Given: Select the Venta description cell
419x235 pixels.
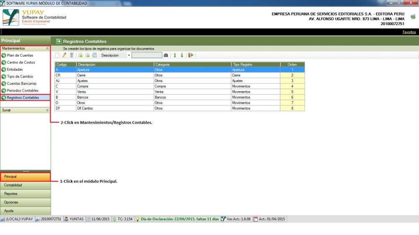Looking at the screenshot, I should pyautogui.click(x=115, y=92).
